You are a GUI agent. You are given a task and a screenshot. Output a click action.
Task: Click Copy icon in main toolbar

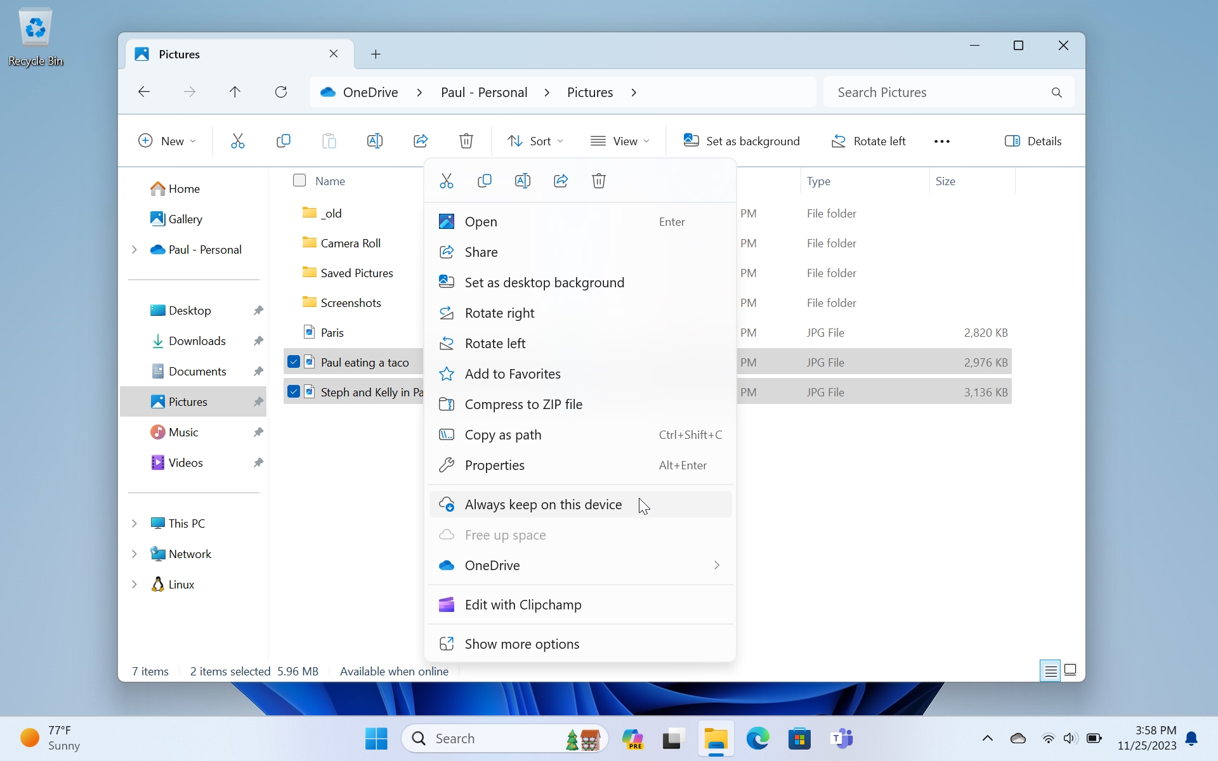(284, 141)
